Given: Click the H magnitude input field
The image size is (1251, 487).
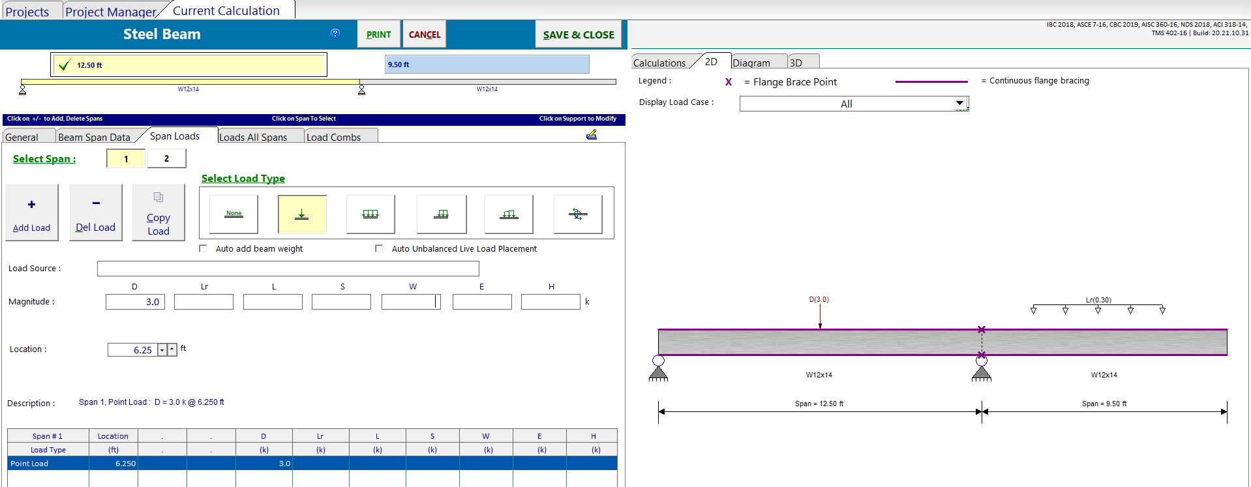Looking at the screenshot, I should click(550, 302).
